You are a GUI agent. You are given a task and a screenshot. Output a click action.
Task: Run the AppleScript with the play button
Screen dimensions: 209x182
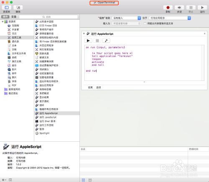pyautogui.click(x=88, y=41)
